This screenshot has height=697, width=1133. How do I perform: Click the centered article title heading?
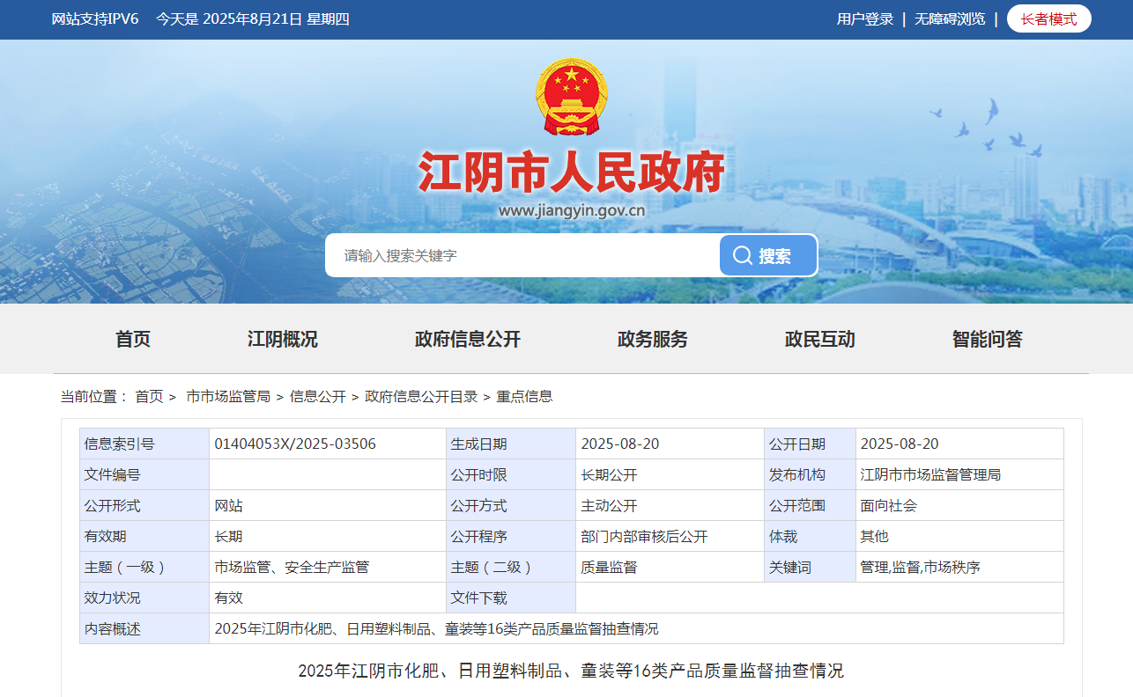click(571, 671)
